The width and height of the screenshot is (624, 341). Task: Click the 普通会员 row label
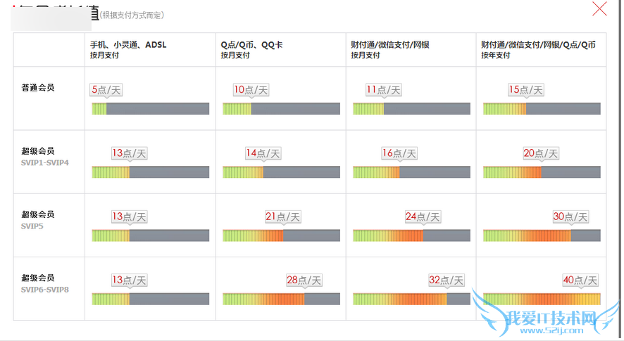pos(38,88)
